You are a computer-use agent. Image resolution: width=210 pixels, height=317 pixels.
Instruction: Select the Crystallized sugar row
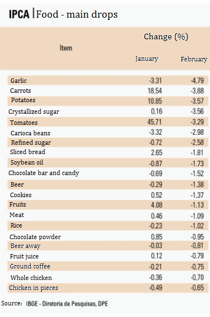tap(108, 112)
